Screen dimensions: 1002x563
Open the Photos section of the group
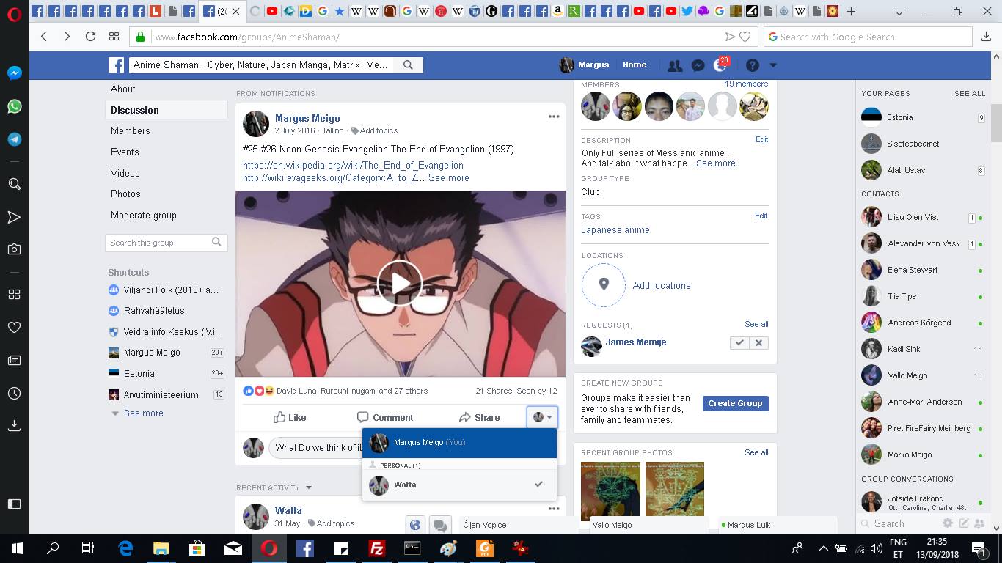(125, 194)
